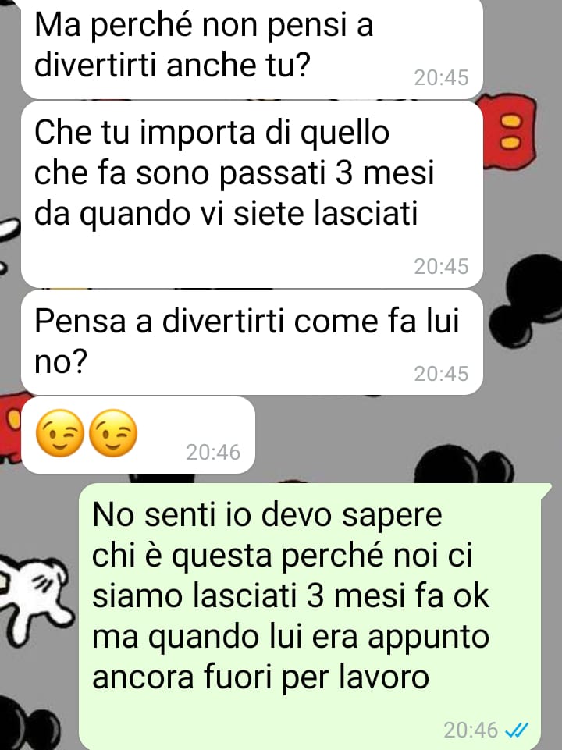The width and height of the screenshot is (562, 750).
Task: Tap the winking emoji message bubble
Action: click(138, 435)
